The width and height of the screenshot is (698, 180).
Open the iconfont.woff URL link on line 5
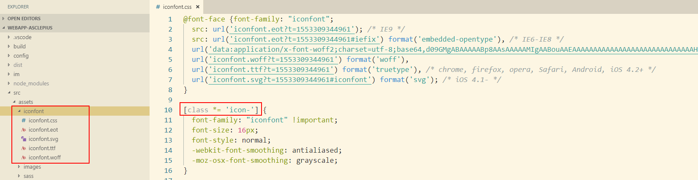pos(273,60)
